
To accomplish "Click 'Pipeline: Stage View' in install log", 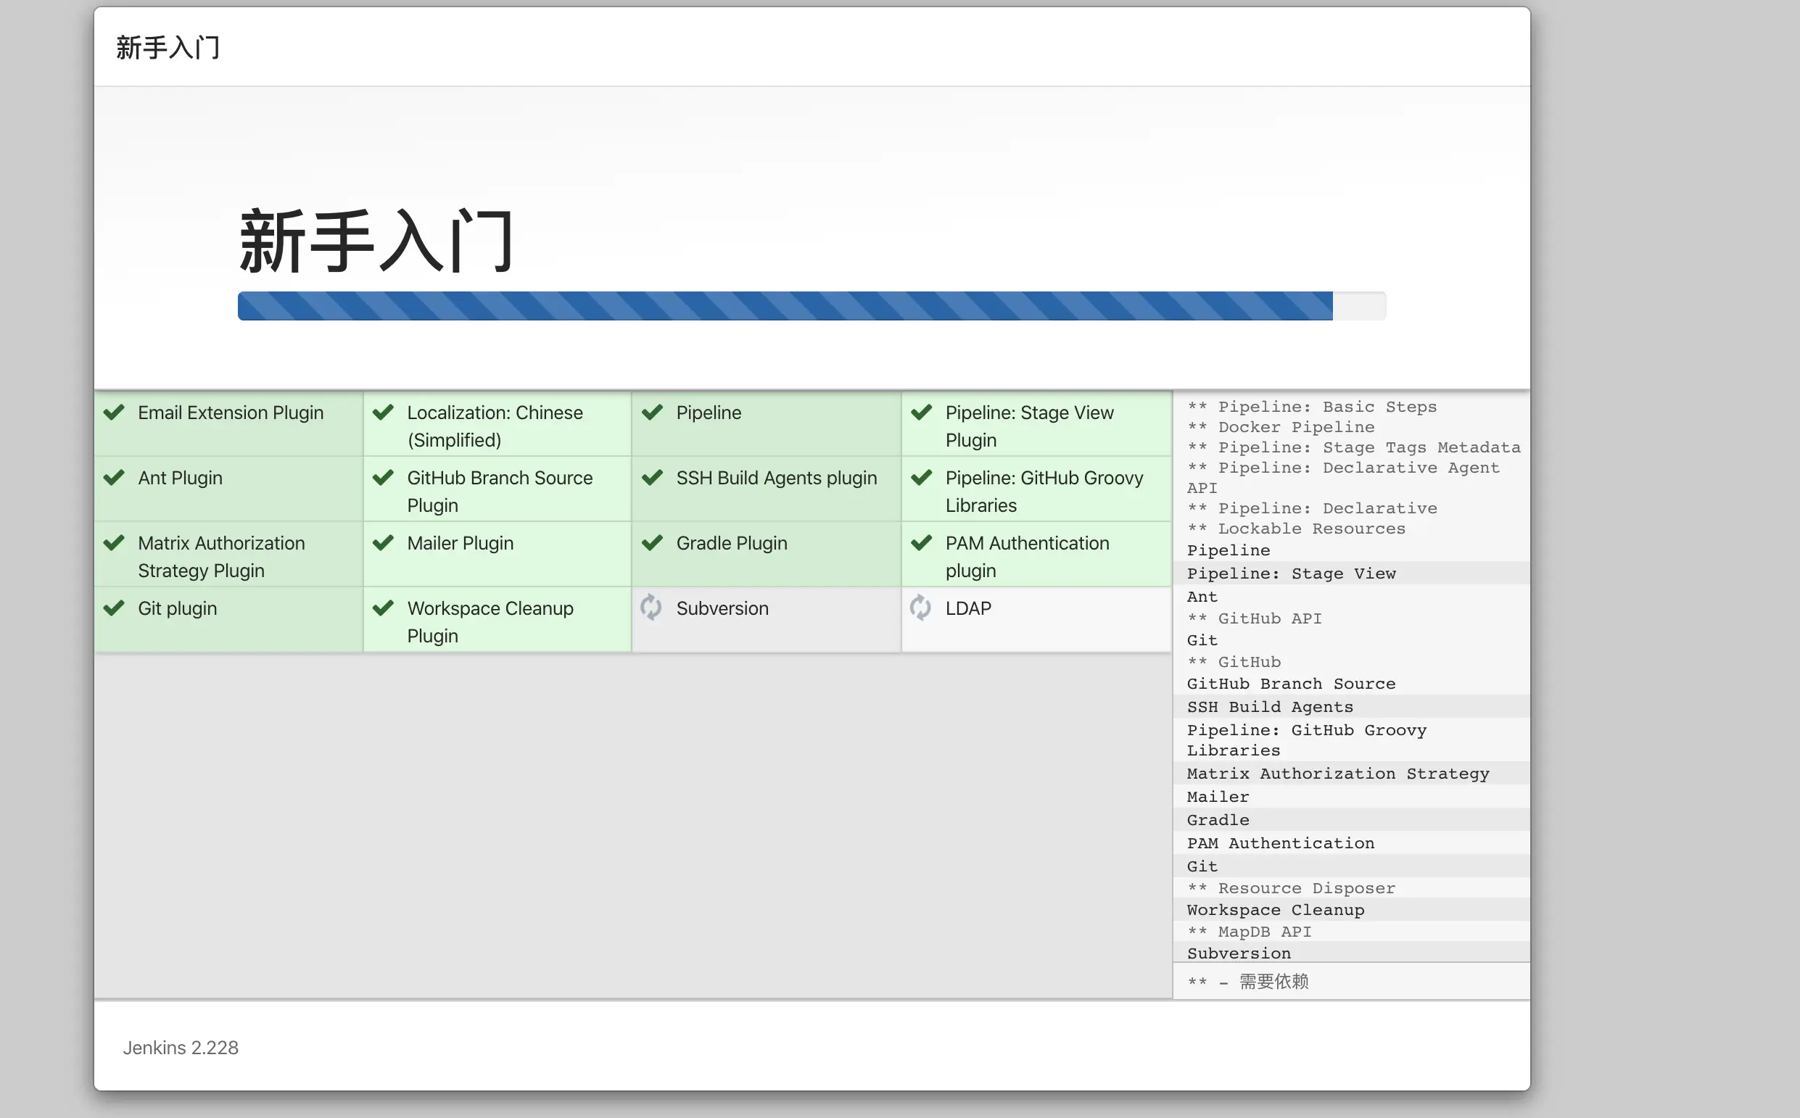I will pos(1290,574).
